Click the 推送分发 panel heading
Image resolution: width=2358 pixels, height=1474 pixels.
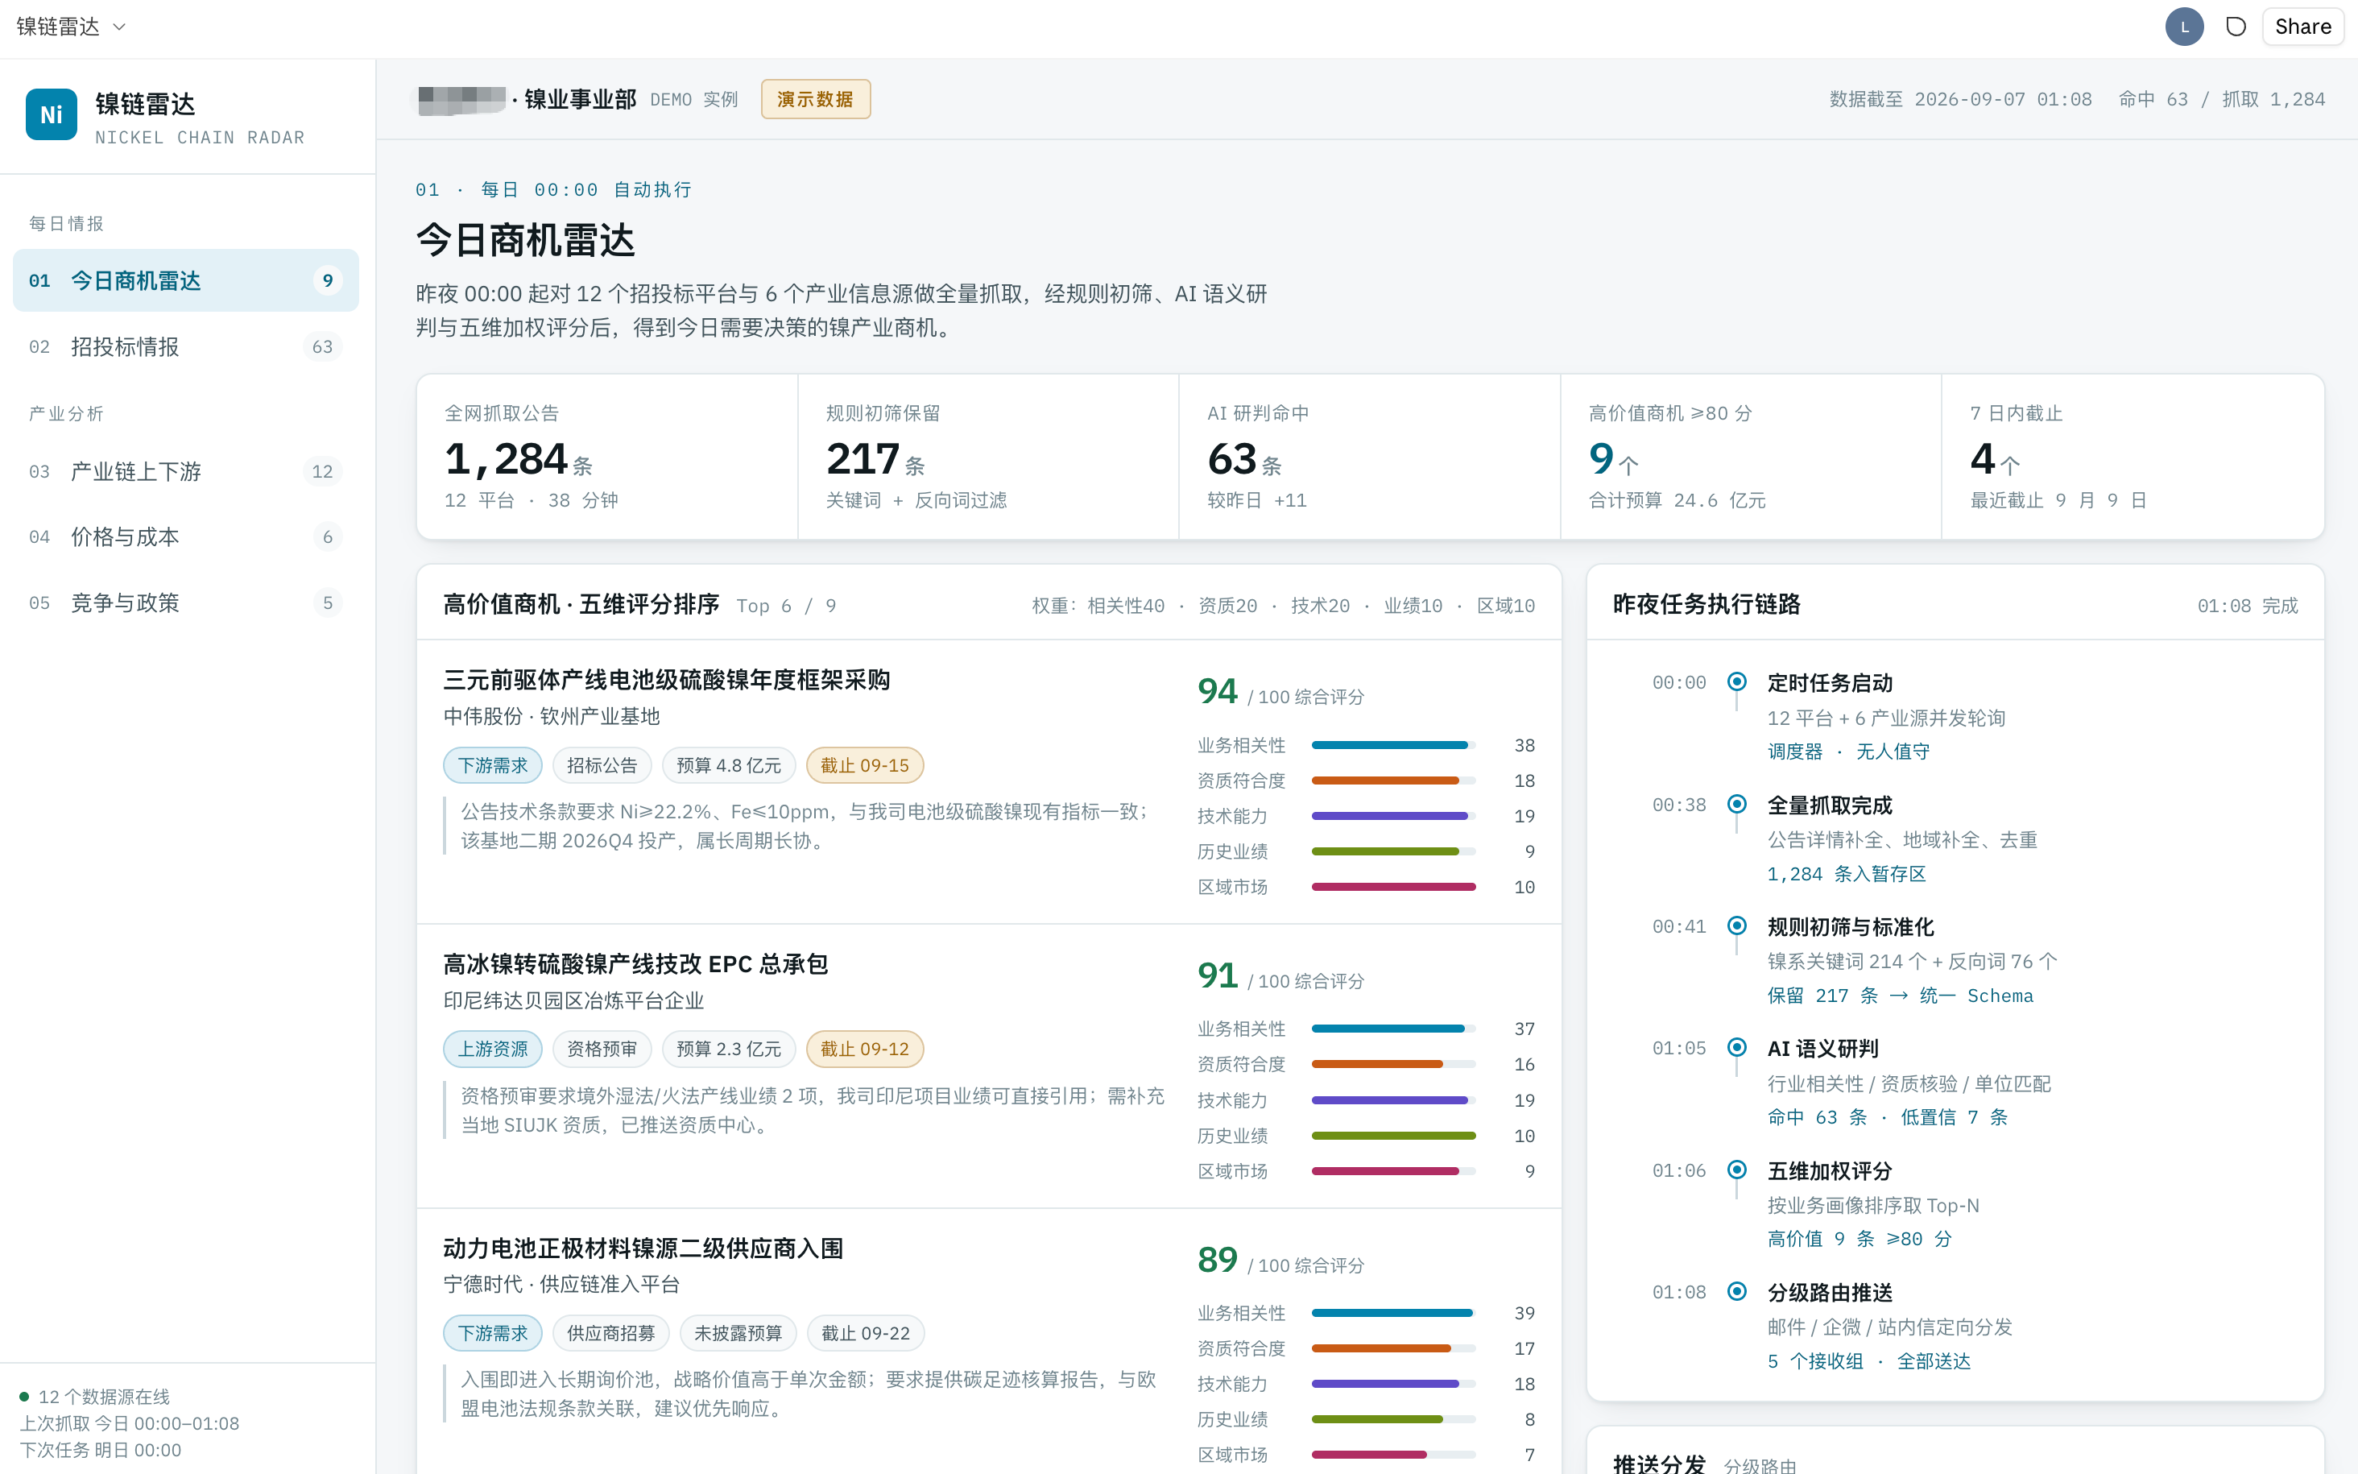pyautogui.click(x=1659, y=1464)
